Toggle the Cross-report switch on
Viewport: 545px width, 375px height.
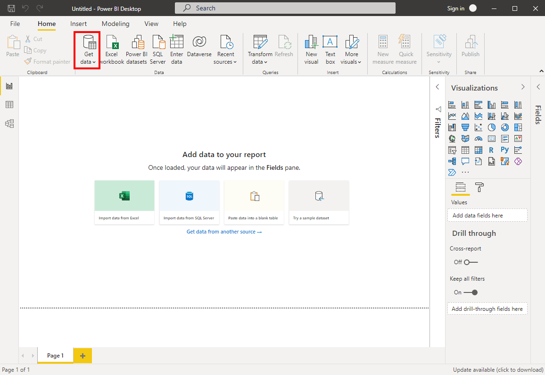point(470,262)
